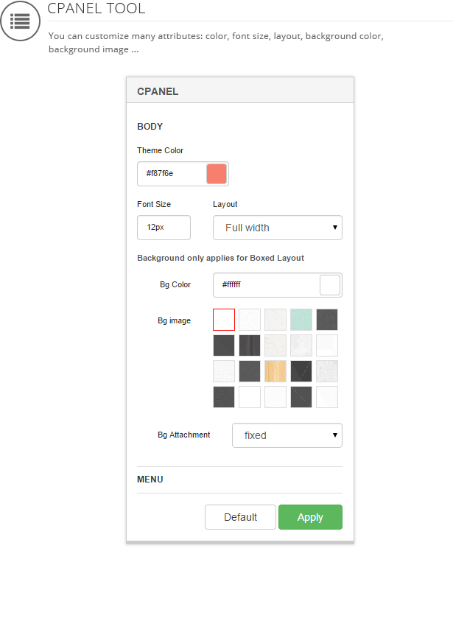This screenshot has height=618, width=453.
Task: Pick the dark geometric pattern in bottom-left of grid
Action: point(224,397)
